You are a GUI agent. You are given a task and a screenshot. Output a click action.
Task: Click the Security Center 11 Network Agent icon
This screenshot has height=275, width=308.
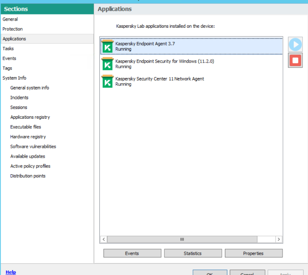click(107, 81)
